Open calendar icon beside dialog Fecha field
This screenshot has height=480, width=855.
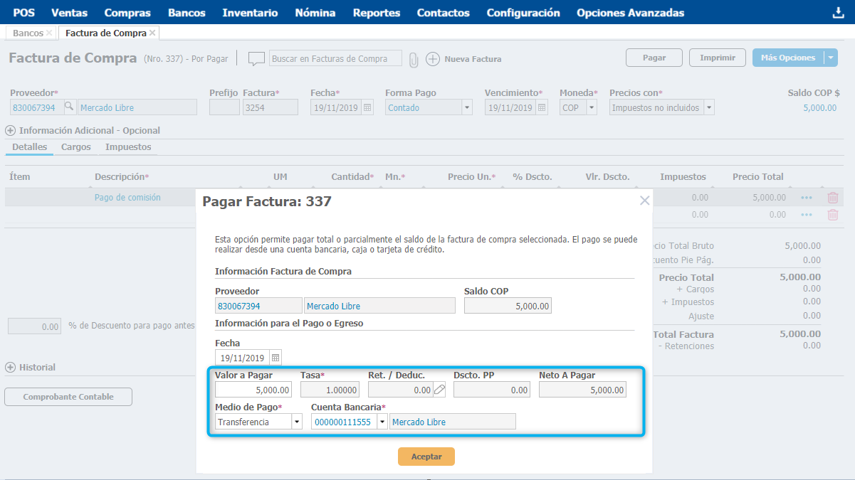point(276,358)
